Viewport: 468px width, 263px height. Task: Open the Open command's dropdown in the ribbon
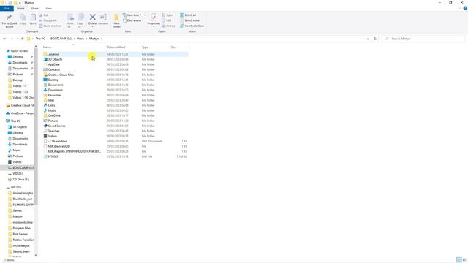tap(175, 15)
